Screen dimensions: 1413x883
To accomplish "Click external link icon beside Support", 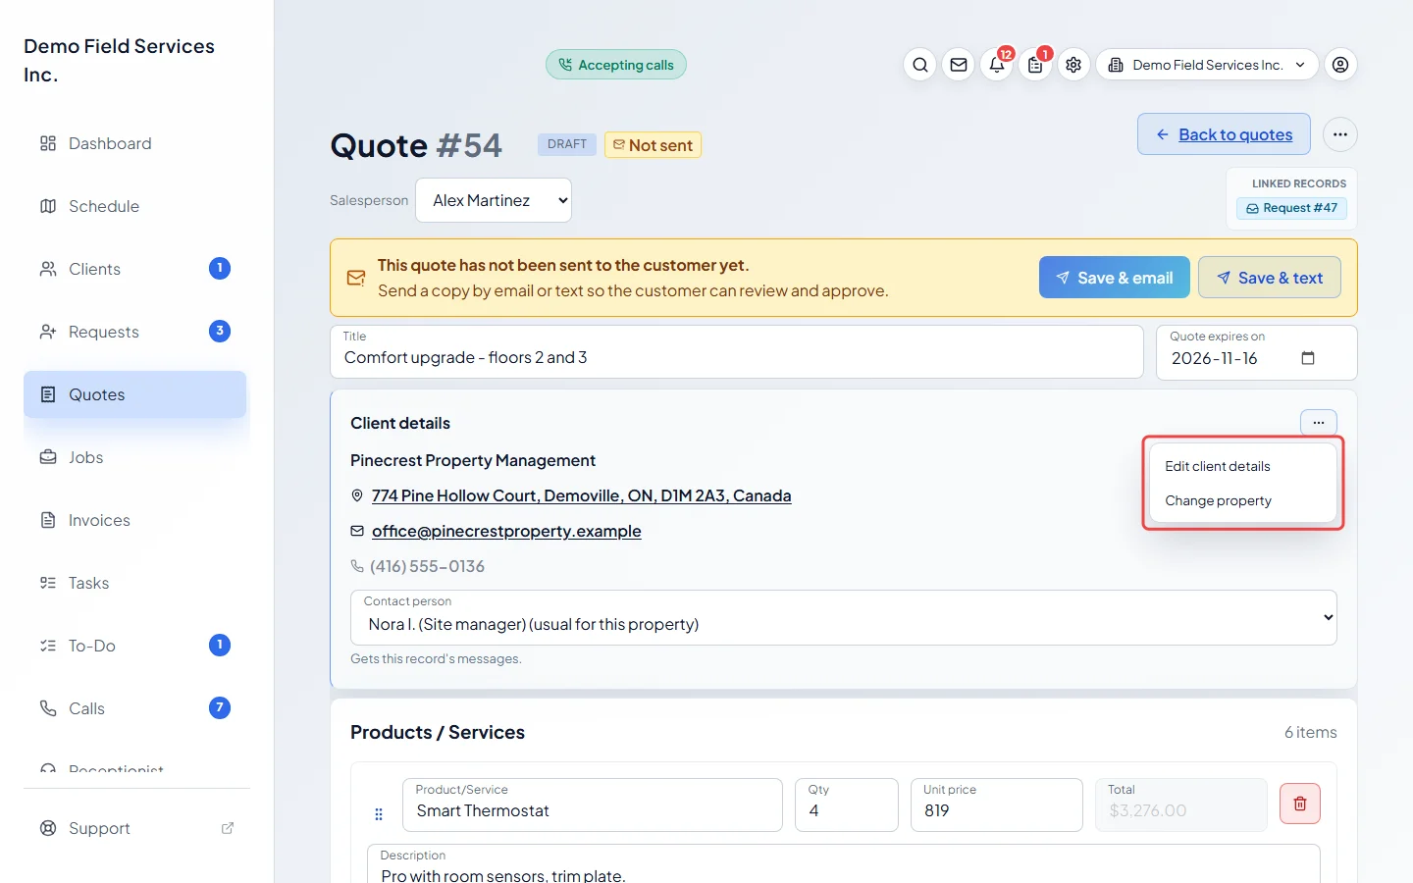I will (x=228, y=828).
